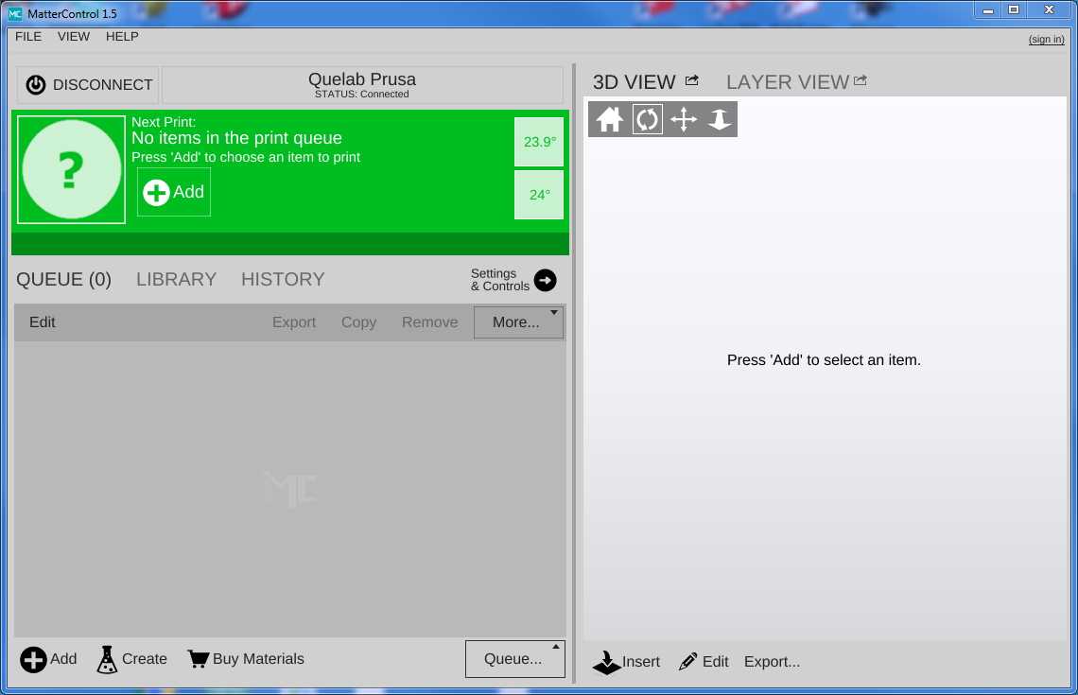Click the question mark print thumbnail

tap(72, 170)
